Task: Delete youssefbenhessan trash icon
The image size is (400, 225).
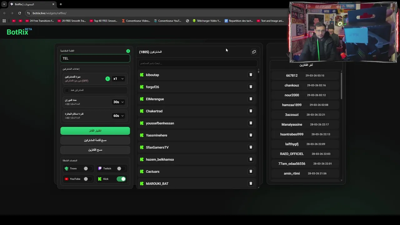Action: 251,123
